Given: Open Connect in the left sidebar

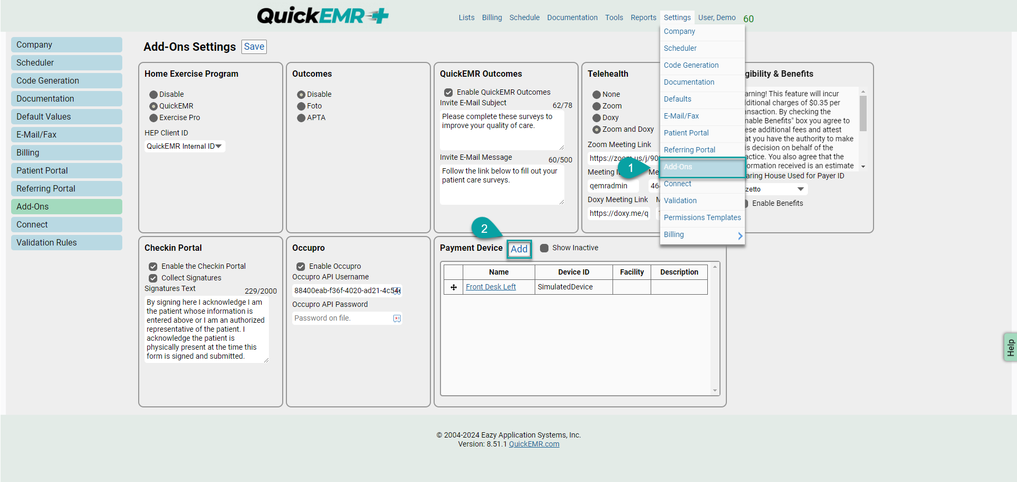Looking at the screenshot, I should click(67, 225).
